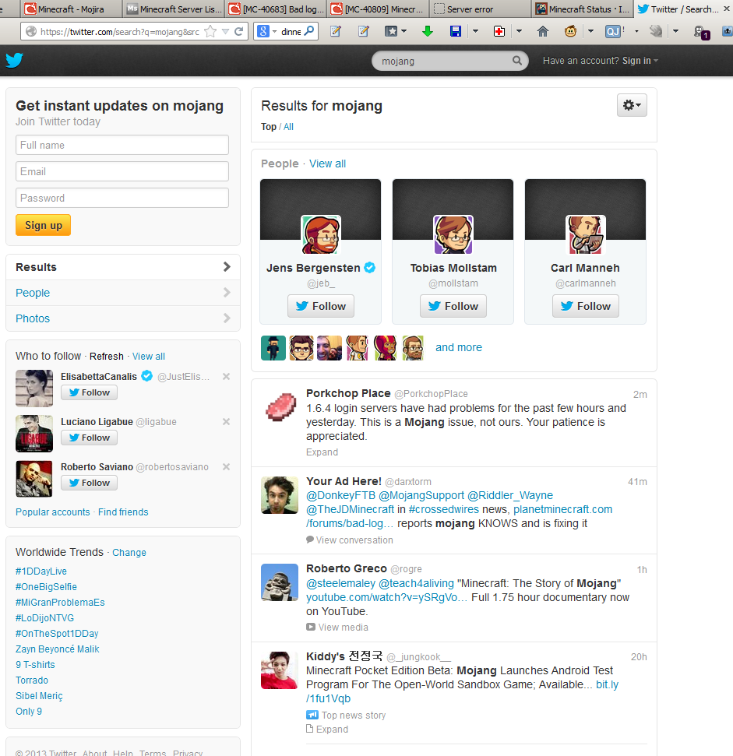Switch to All results view

(x=288, y=127)
